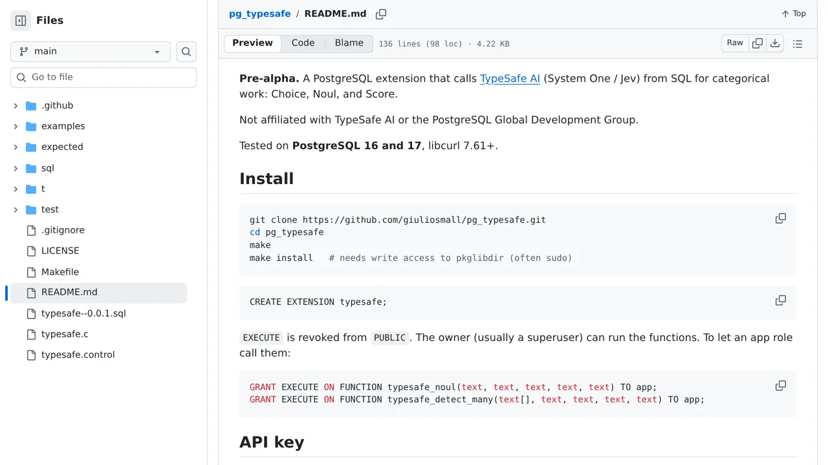Click the Files panel title
Screen dimensions: 828x465
pyautogui.click(x=50, y=21)
